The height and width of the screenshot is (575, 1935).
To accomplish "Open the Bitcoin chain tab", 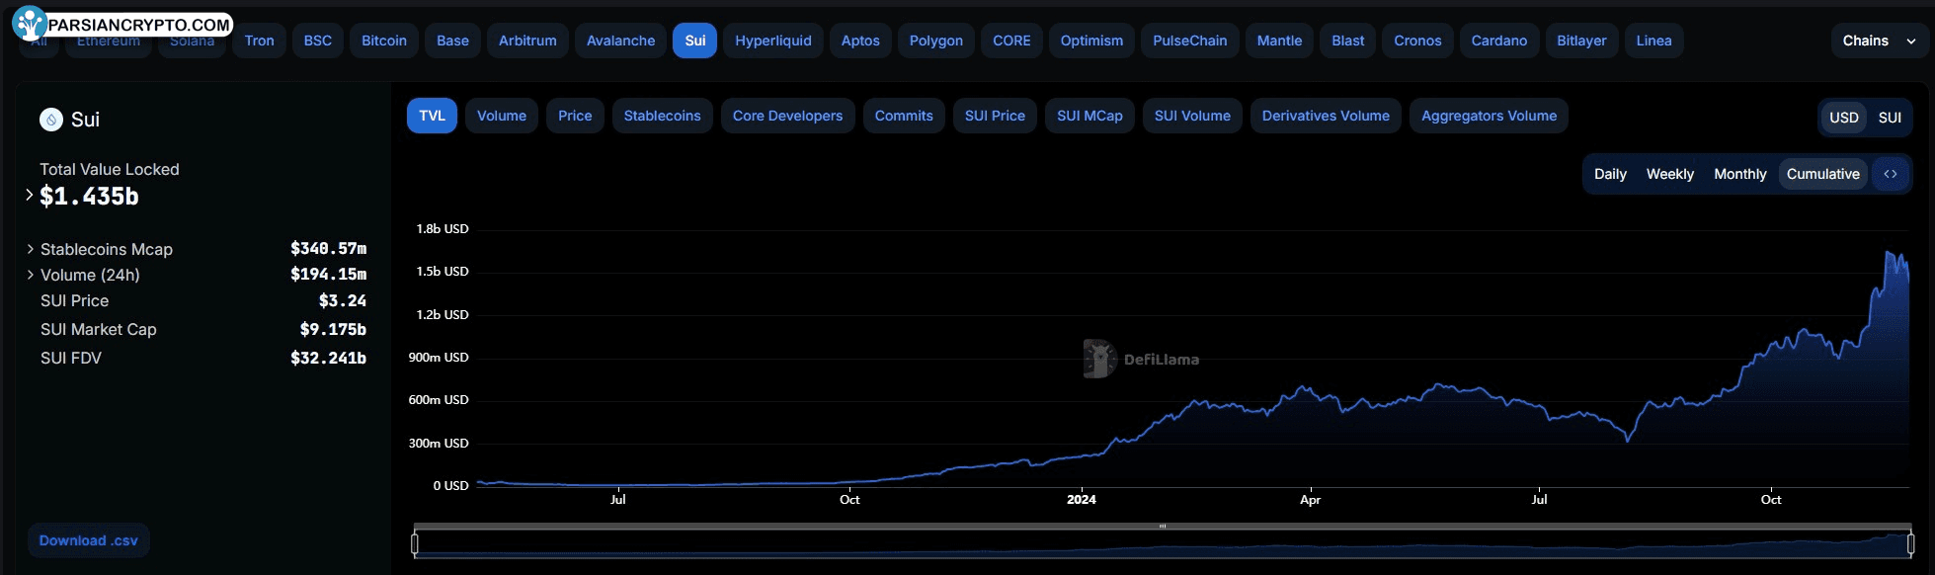I will (x=384, y=41).
